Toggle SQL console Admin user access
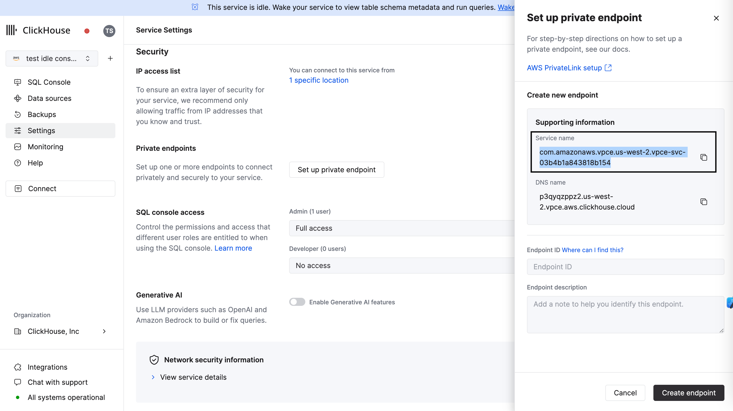The width and height of the screenshot is (733, 411). click(x=399, y=228)
